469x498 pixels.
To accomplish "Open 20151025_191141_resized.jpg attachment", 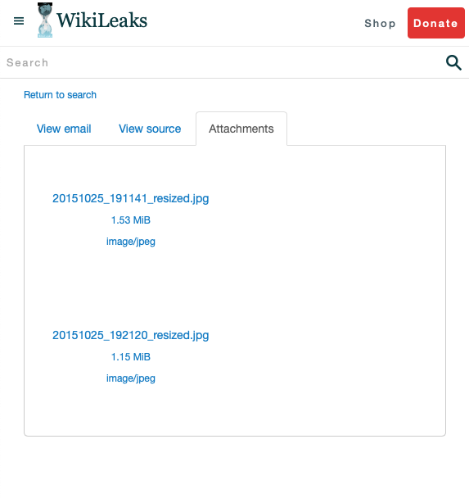I will click(x=130, y=198).
